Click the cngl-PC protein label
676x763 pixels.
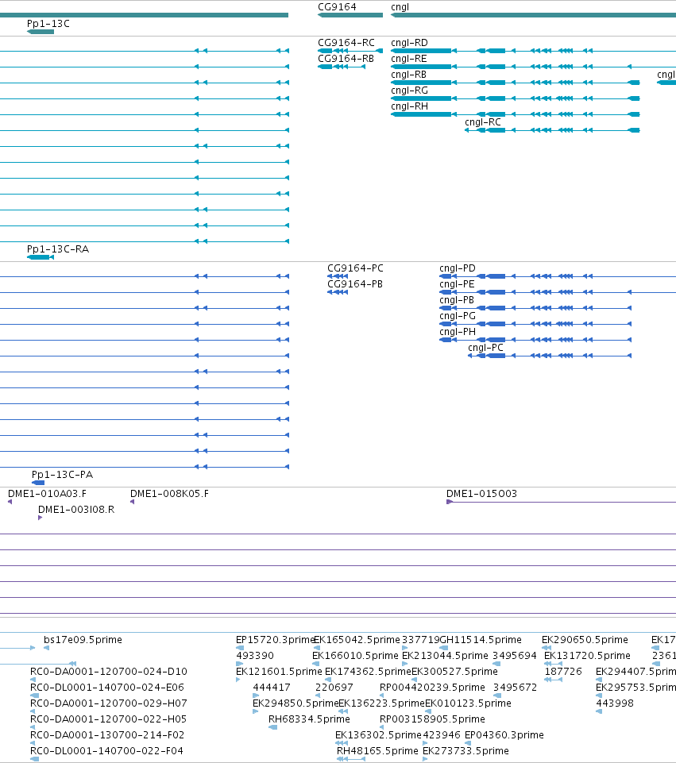click(x=485, y=348)
